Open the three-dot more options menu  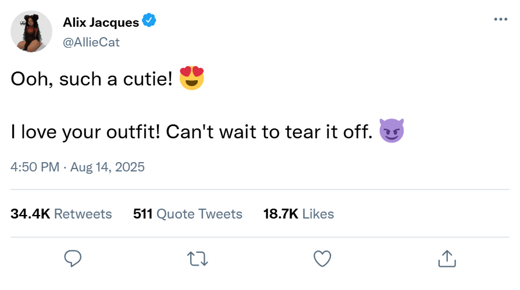tap(500, 19)
